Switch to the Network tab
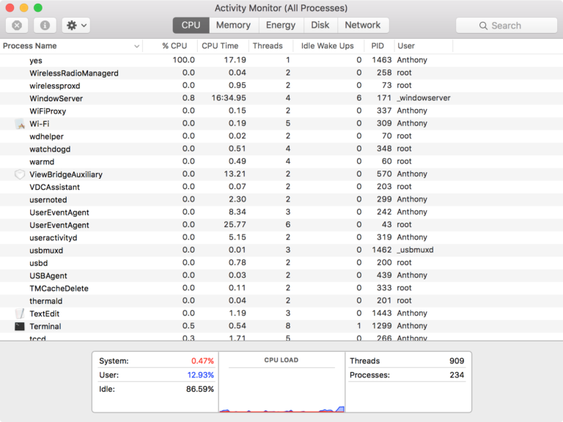This screenshot has height=422, width=563. tap(363, 26)
